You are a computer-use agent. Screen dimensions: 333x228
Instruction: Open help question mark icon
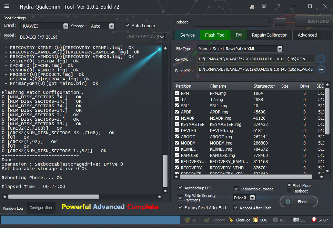[278, 6]
